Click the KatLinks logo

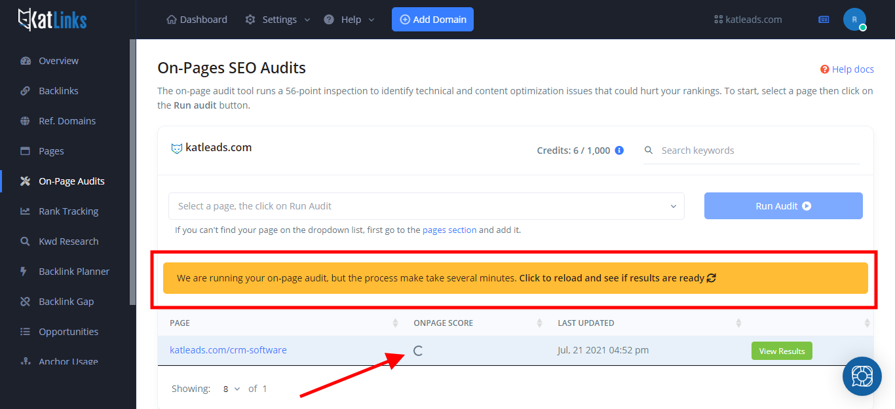point(52,20)
